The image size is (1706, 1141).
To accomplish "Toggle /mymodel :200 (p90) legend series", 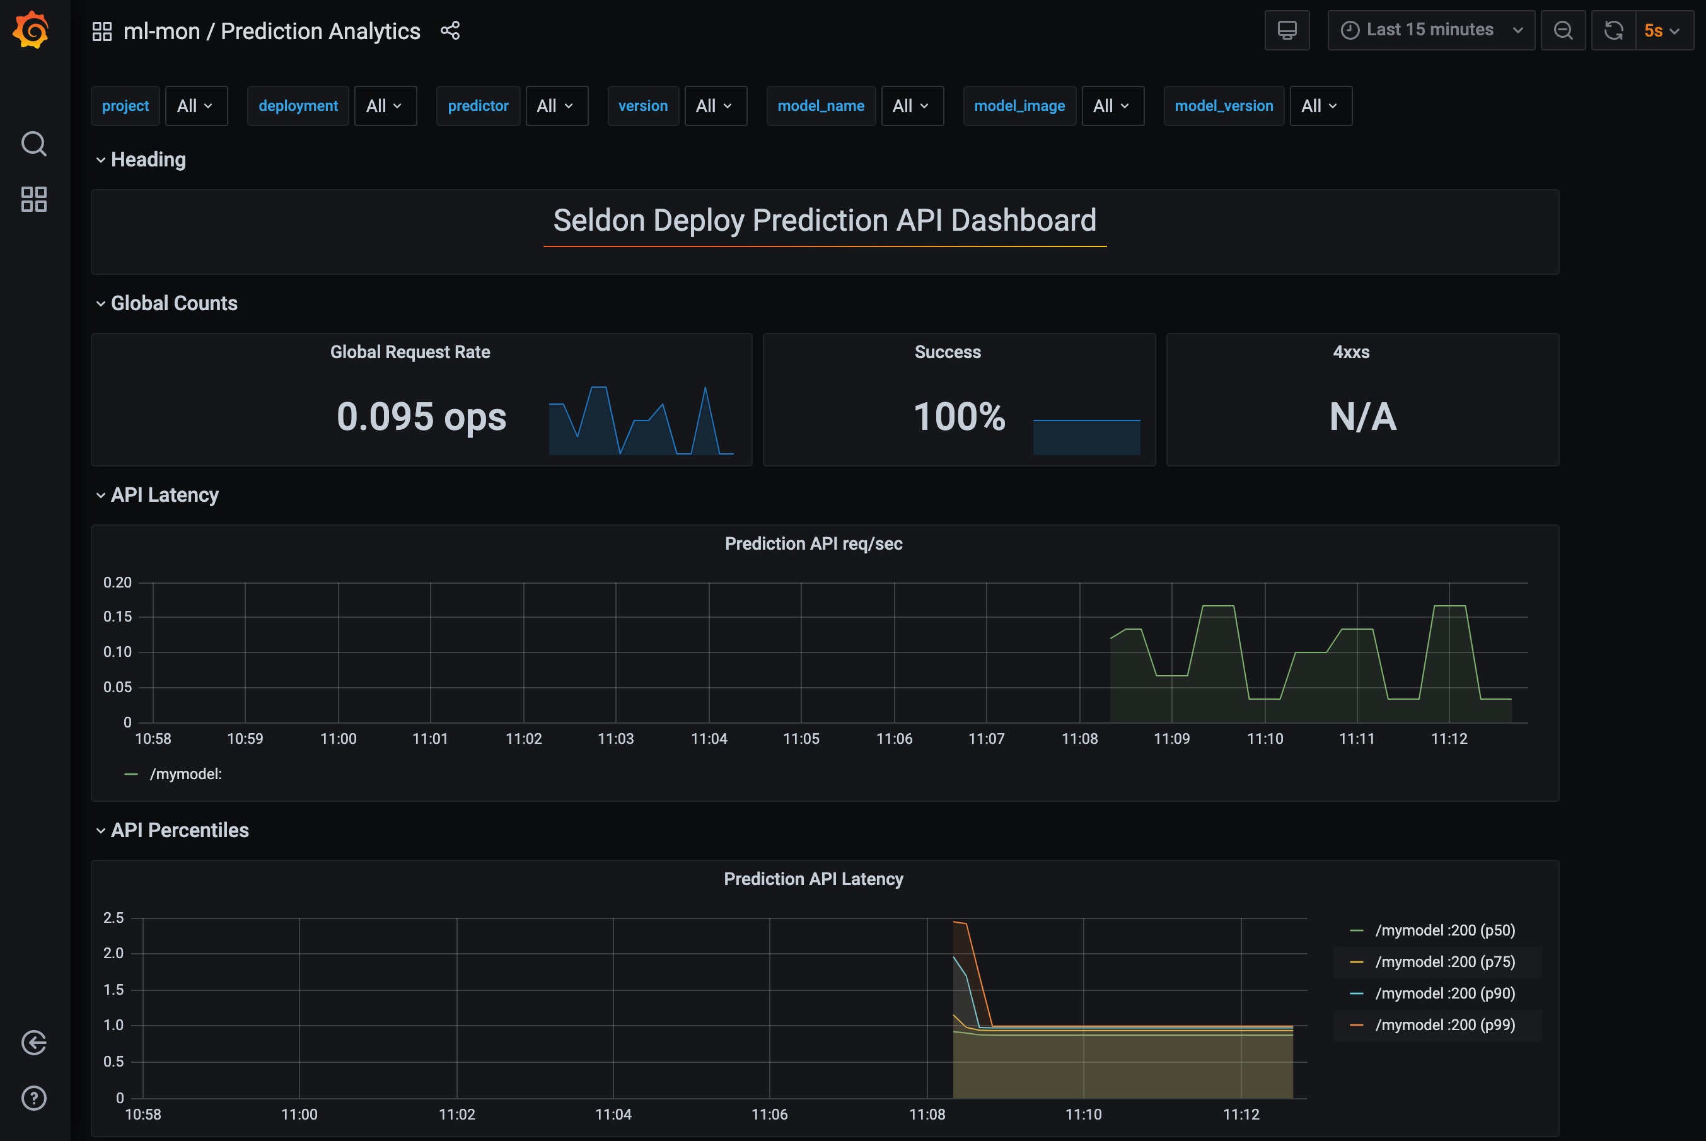I will (1446, 993).
